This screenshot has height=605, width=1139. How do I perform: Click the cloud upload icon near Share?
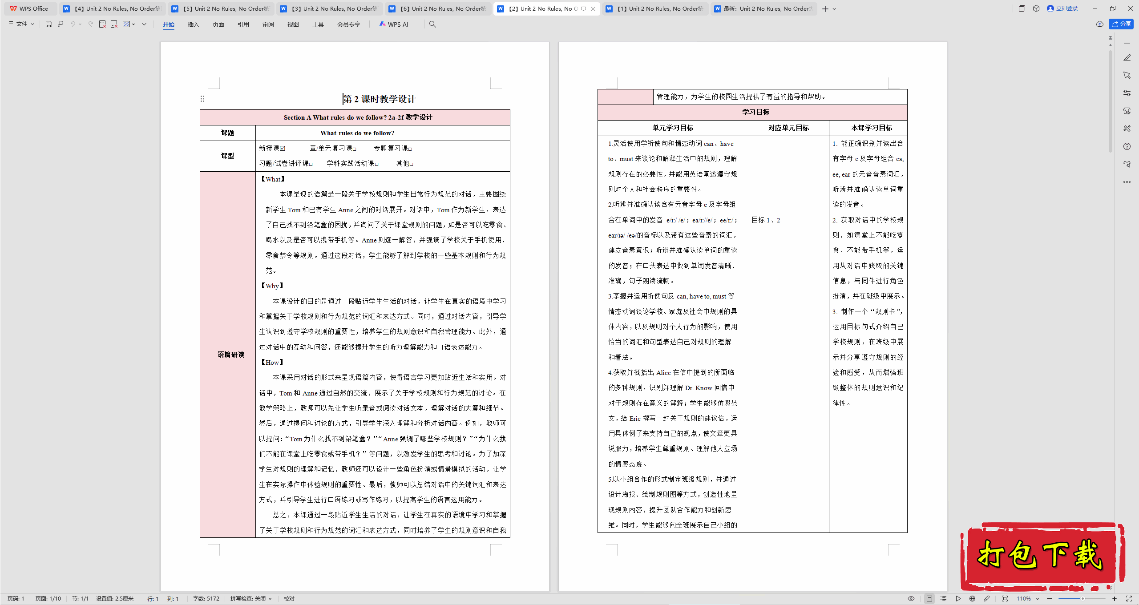point(1100,24)
